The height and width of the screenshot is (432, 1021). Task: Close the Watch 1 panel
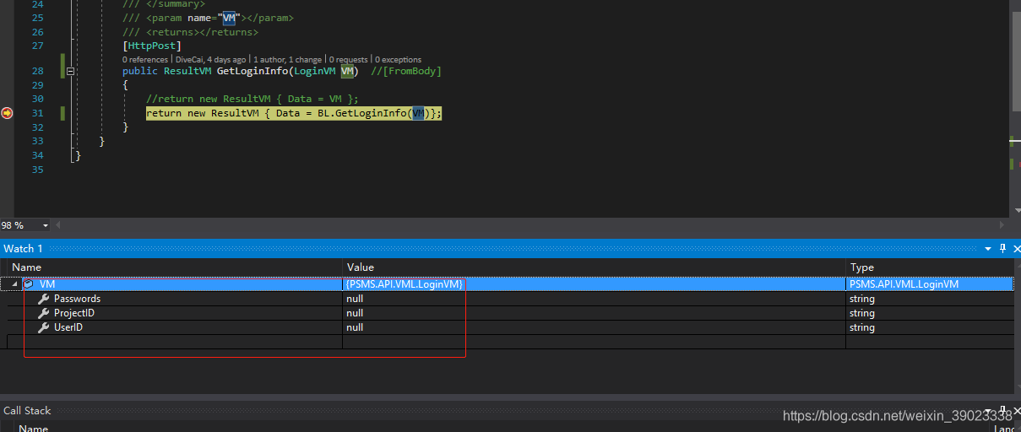tap(1015, 249)
